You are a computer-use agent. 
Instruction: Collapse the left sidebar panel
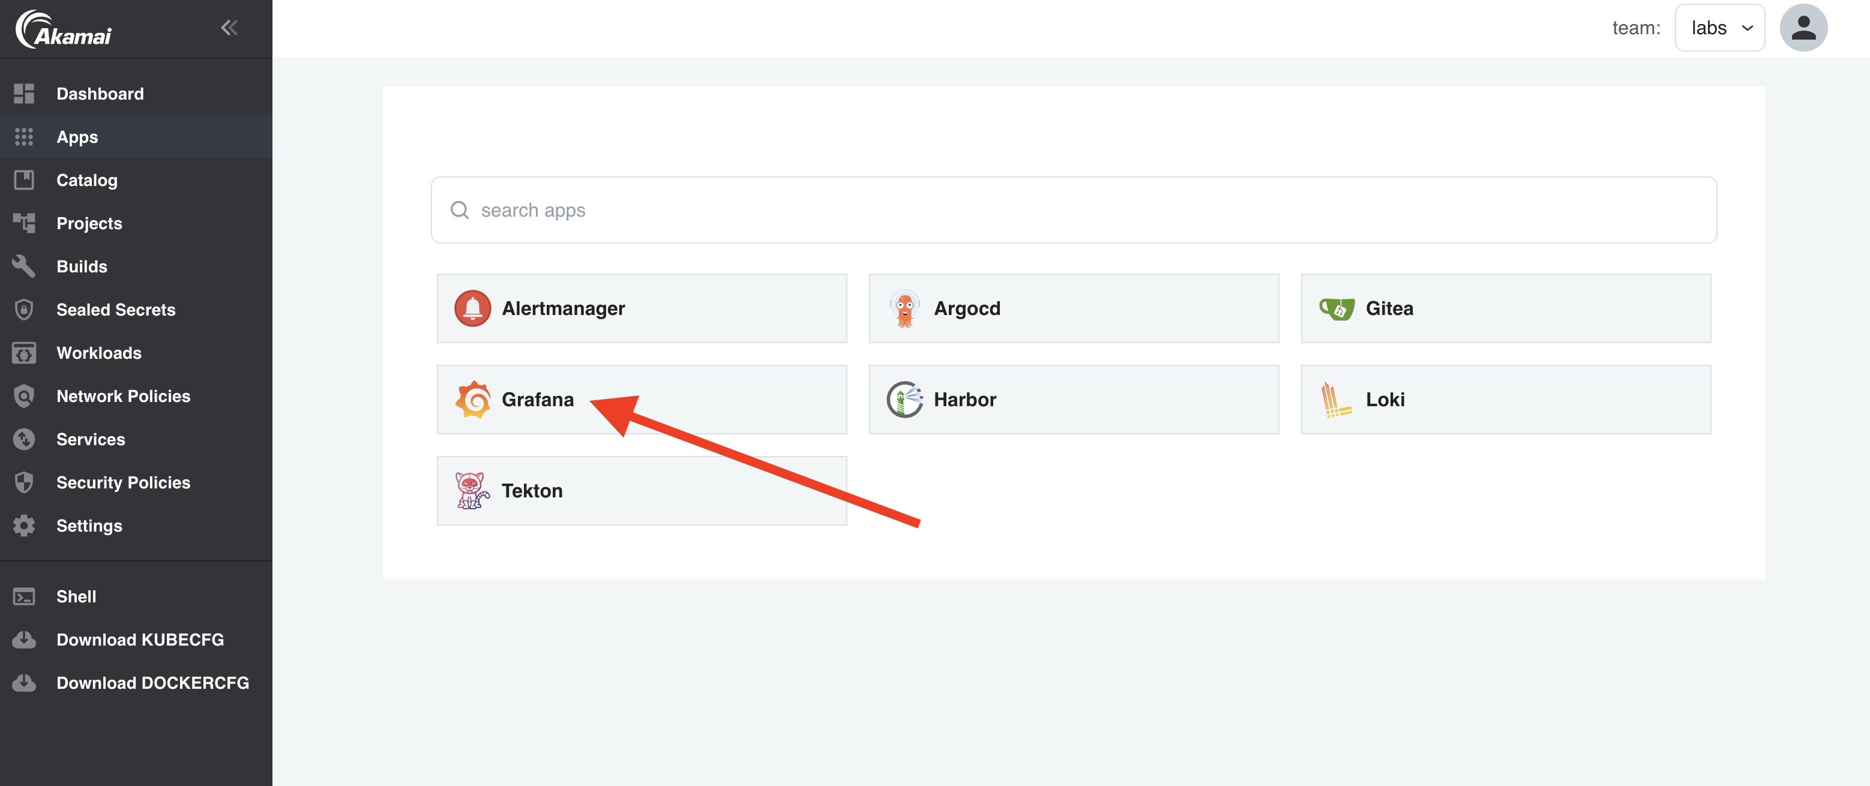coord(229,28)
